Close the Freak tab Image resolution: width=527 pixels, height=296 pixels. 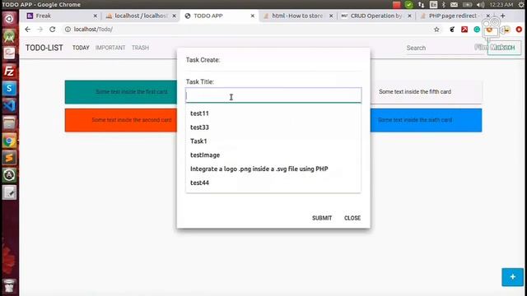coord(96,16)
